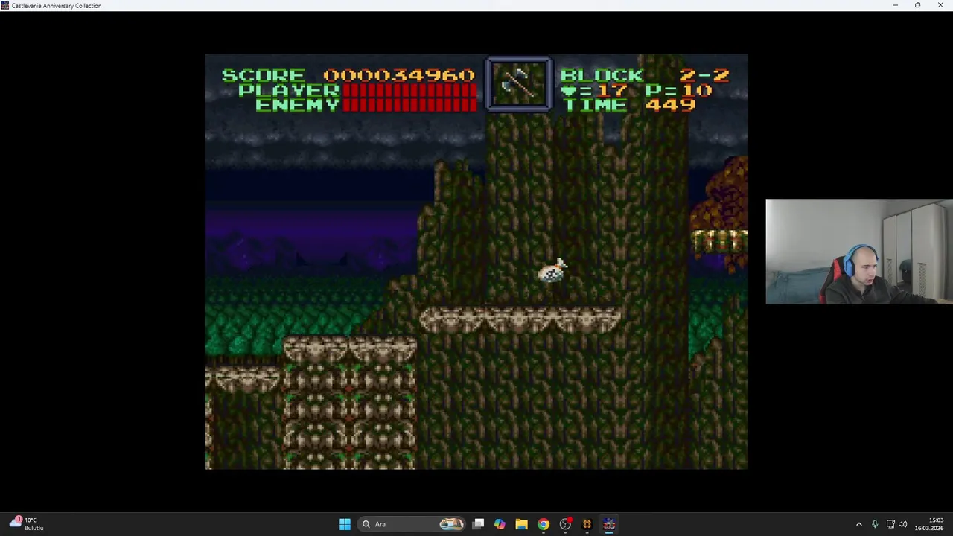The image size is (953, 536).
Task: Close the Castlevania Anniversary Collection window
Action: click(x=940, y=5)
